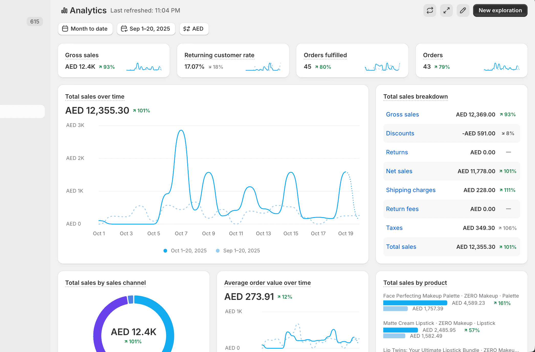Click the comparison calendar icon by Sep 1–20

(x=124, y=29)
